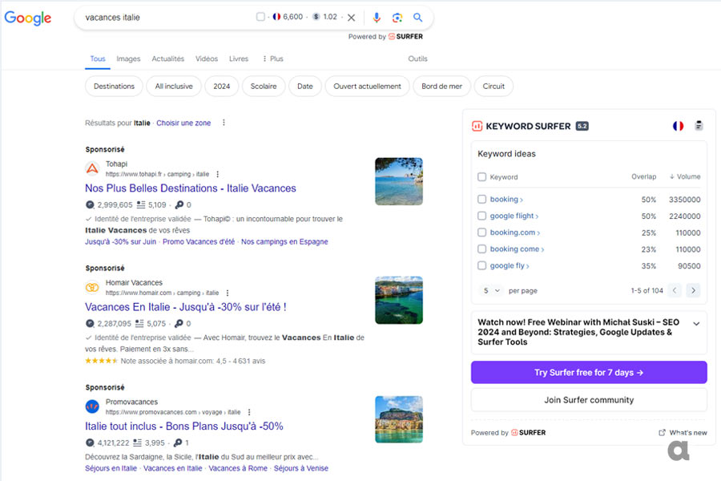
Task: Open the per page count dropdown
Action: click(x=492, y=290)
